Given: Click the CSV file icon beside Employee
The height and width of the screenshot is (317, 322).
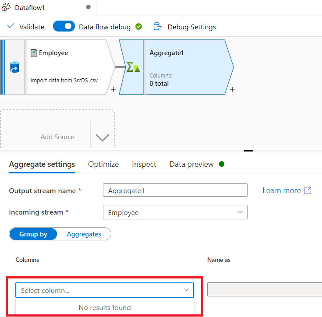Looking at the screenshot, I should (x=34, y=53).
